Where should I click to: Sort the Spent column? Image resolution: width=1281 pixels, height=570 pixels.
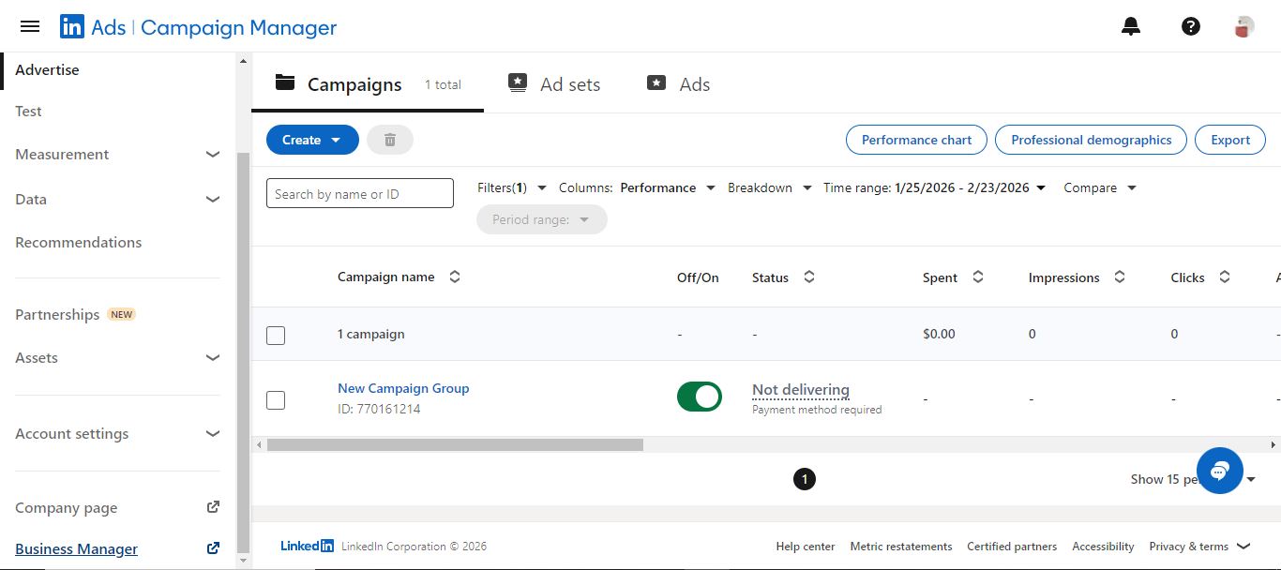pyautogui.click(x=977, y=277)
